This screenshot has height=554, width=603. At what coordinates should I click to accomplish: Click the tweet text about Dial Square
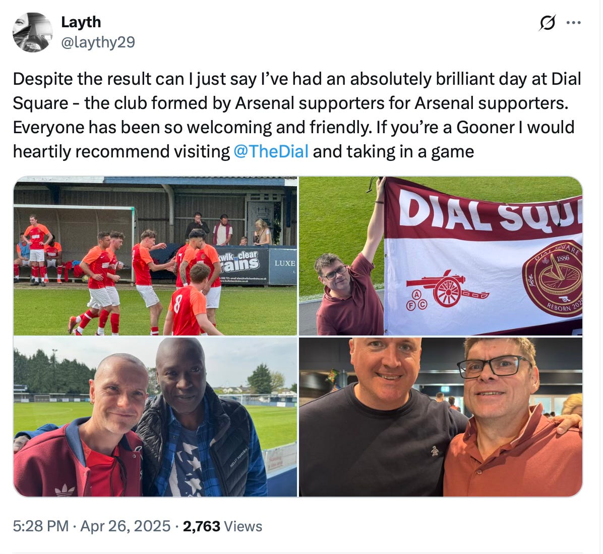click(297, 115)
